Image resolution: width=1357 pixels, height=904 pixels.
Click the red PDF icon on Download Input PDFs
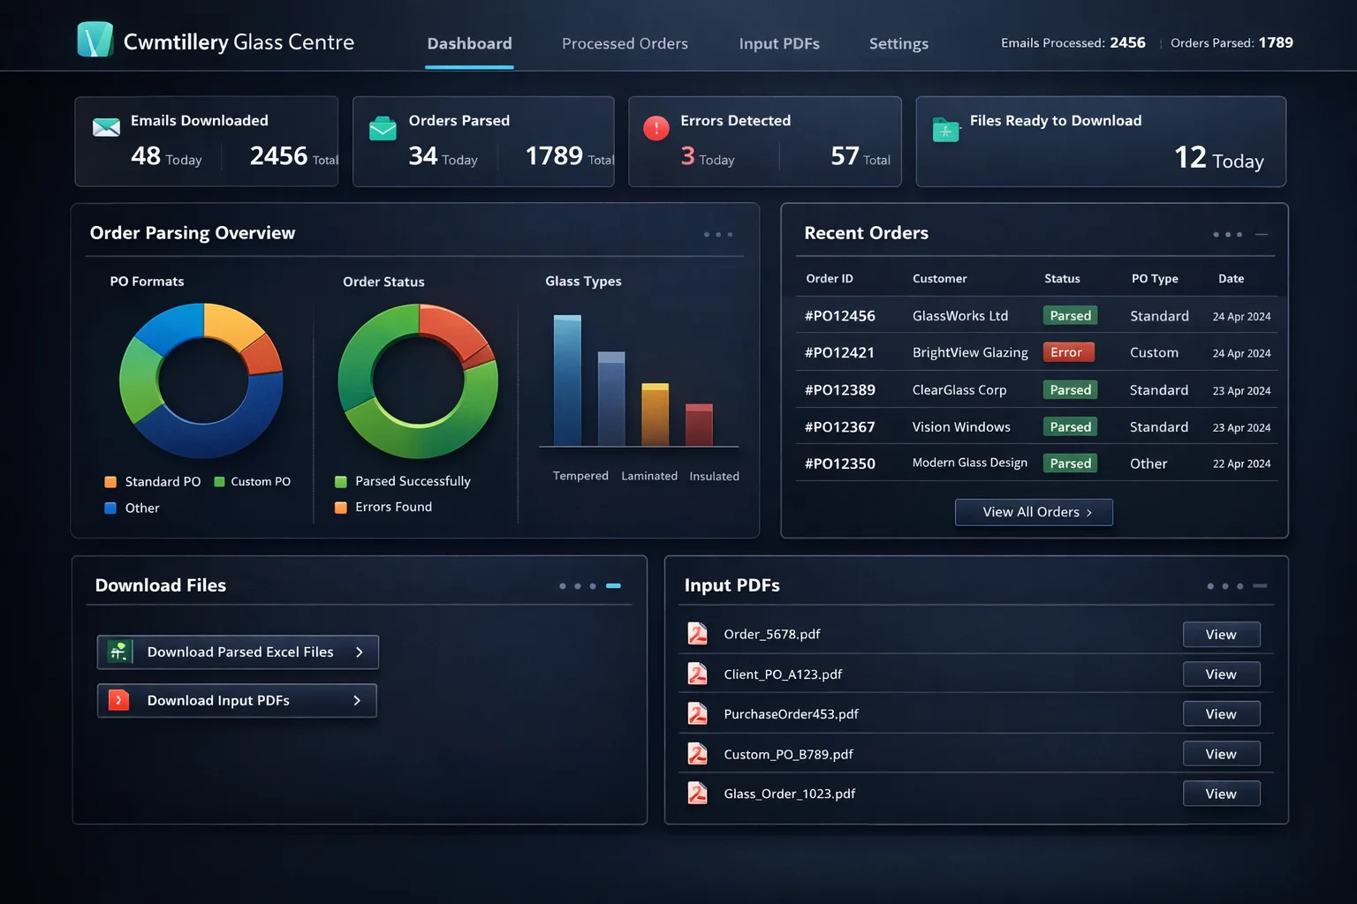pos(118,700)
